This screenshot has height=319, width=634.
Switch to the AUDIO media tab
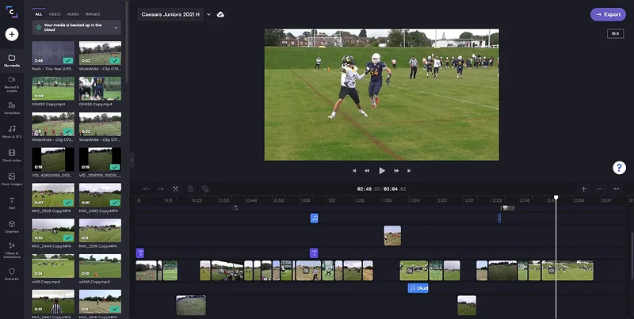73,14
